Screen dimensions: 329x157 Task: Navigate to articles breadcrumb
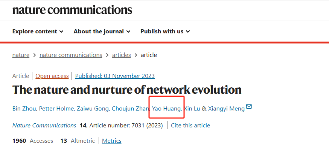click(x=122, y=55)
